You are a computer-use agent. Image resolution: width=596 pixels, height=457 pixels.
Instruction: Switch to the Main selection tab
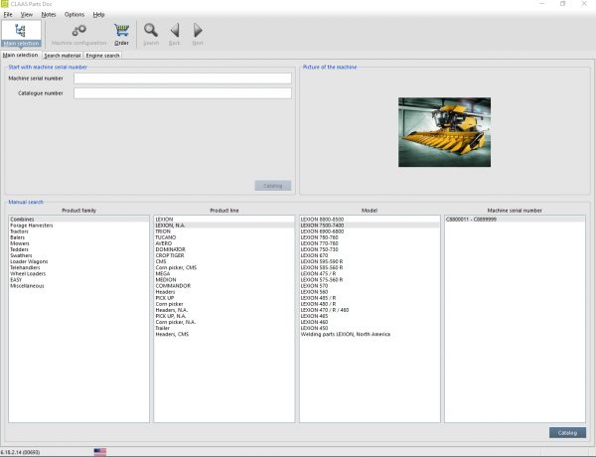point(21,55)
